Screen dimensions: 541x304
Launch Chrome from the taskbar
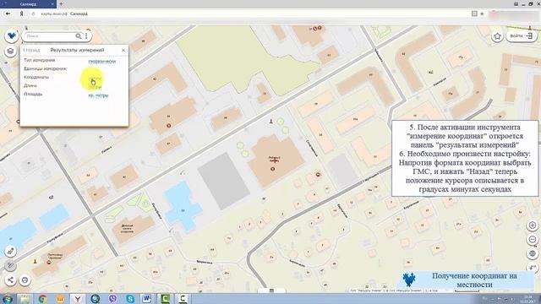click(42, 299)
